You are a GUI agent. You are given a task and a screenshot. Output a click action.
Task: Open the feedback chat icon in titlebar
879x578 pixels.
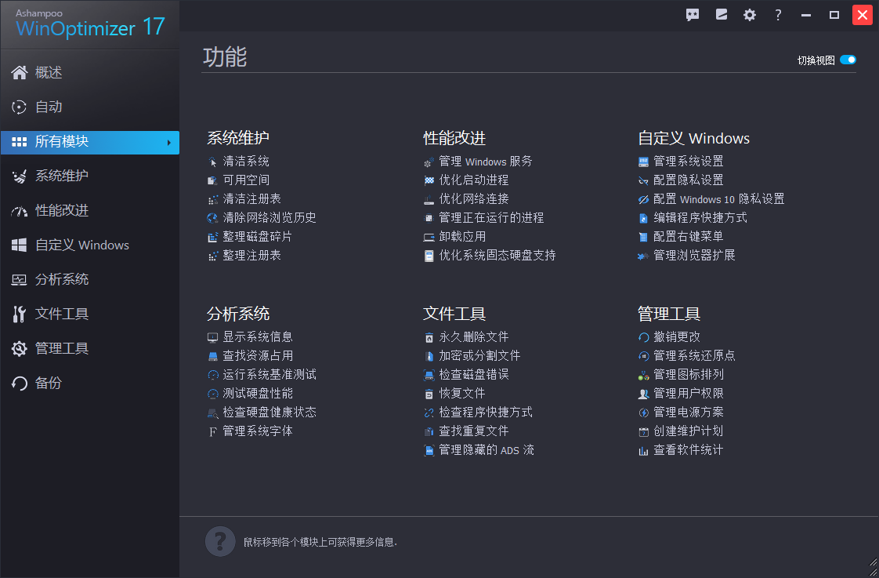click(x=693, y=14)
